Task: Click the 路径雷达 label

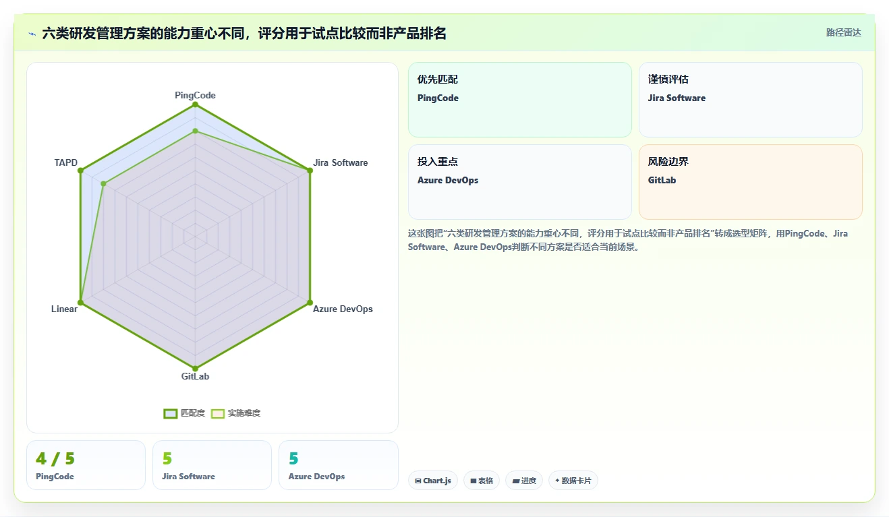Action: tap(843, 32)
